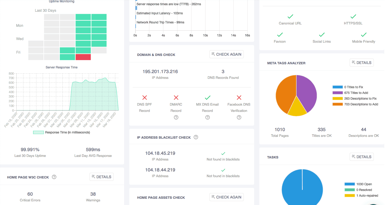
Task: Toggle the '0 Titles to Fix' blue legend swatch
Action: [x=338, y=87]
